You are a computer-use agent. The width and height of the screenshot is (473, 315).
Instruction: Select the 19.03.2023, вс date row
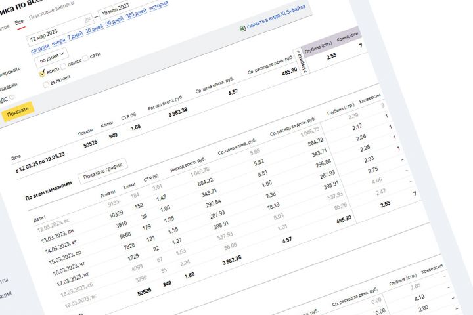81,302
